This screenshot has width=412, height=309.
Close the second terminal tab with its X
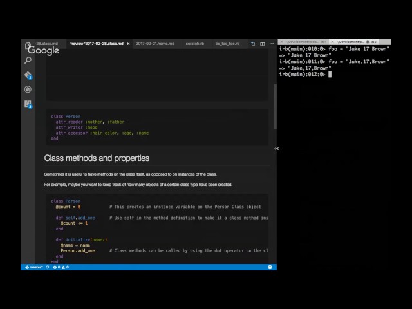point(332,42)
